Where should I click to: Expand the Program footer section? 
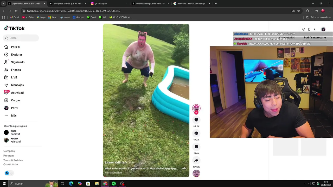coord(9,156)
